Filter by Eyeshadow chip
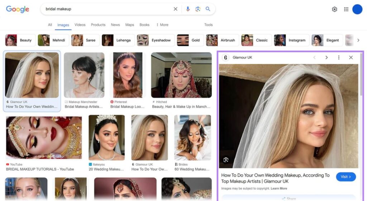The image size is (367, 201). tap(156, 40)
